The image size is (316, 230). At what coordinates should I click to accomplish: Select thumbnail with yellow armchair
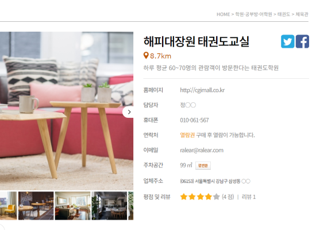(9, 206)
